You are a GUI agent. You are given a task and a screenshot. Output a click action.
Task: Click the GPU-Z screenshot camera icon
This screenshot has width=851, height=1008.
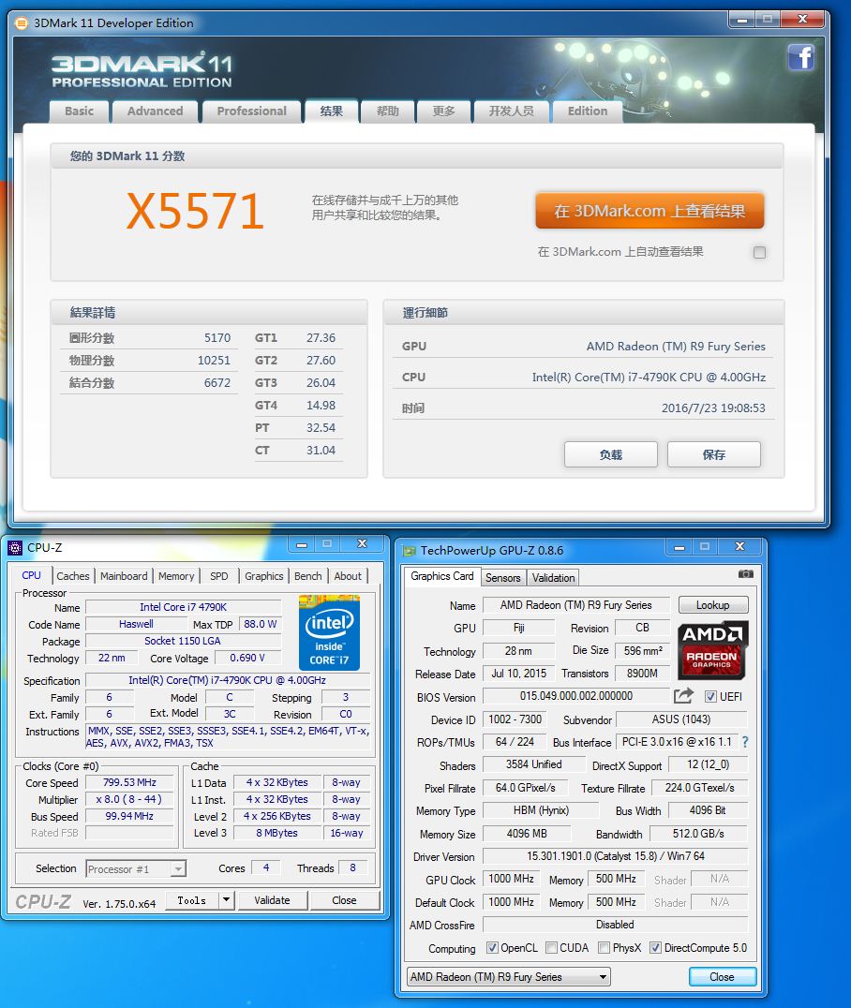coord(745,574)
